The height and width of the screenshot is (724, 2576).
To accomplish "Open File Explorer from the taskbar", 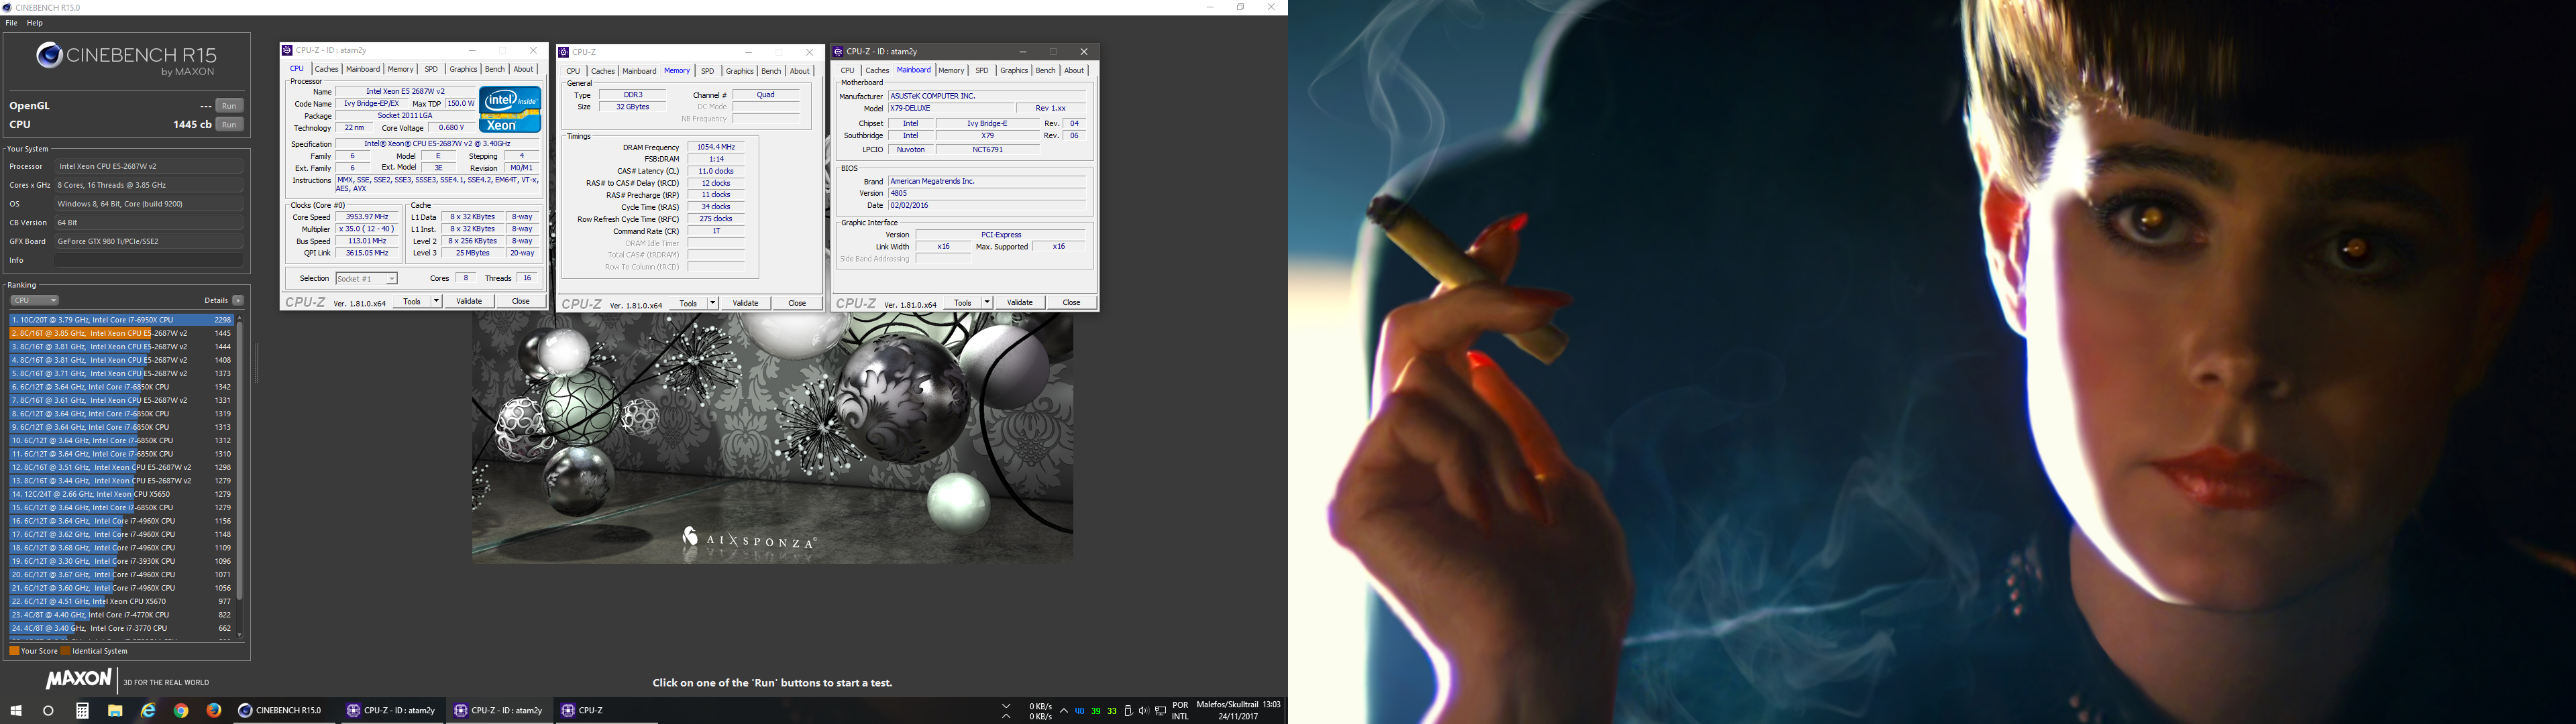I will (115, 711).
